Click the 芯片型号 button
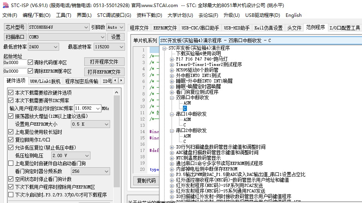This screenshot has width=362, height=203. tap(15, 27)
